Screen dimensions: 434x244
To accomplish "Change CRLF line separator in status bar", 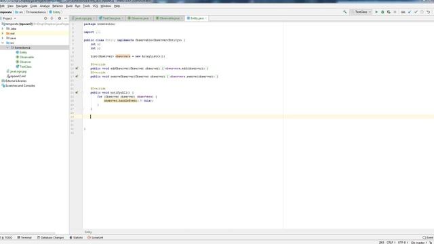I will coord(391,243).
